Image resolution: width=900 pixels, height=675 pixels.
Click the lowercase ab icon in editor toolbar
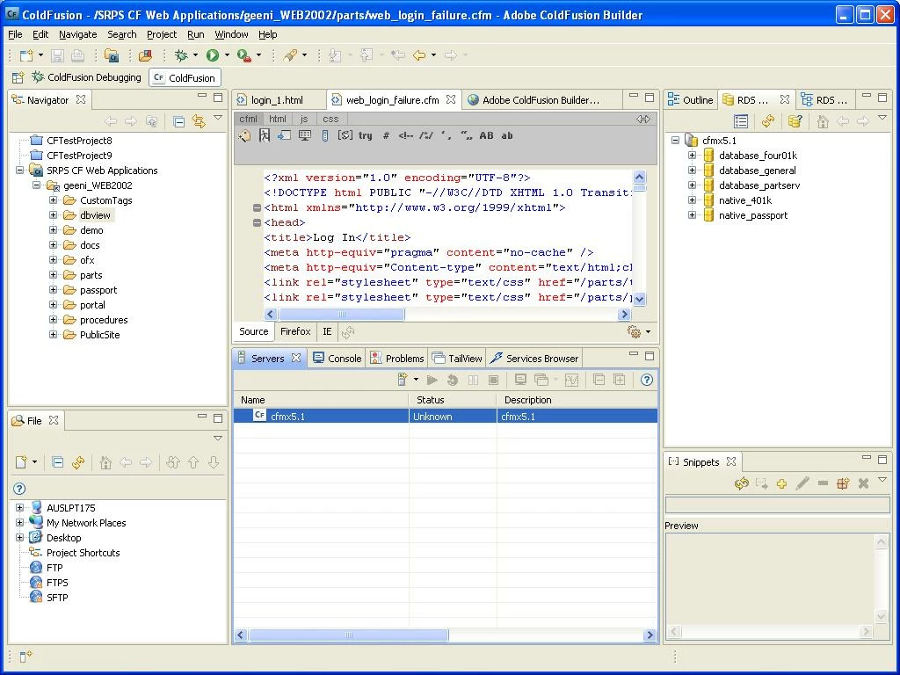pyautogui.click(x=507, y=135)
